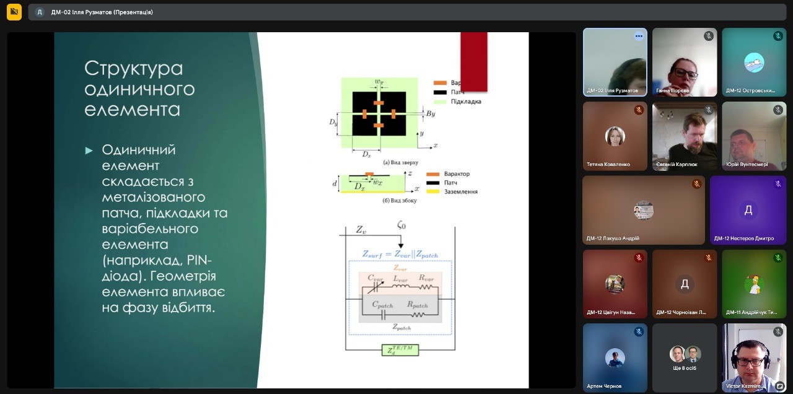The width and height of the screenshot is (793, 394).
Task: Click the name label "ДМ-12 Островськи..."
Action: click(x=750, y=90)
